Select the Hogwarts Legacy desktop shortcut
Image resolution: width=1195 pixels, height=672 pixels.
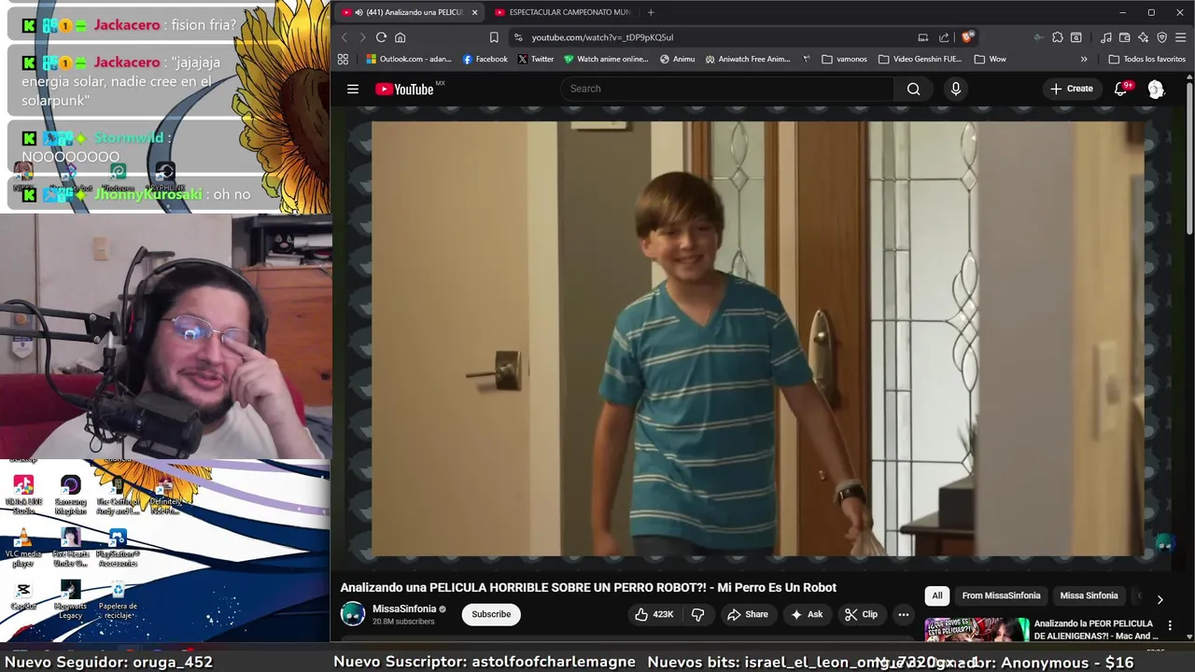[x=71, y=599]
